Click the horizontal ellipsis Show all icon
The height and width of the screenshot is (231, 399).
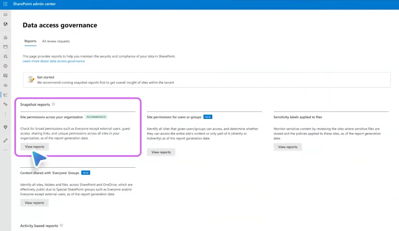5,150
